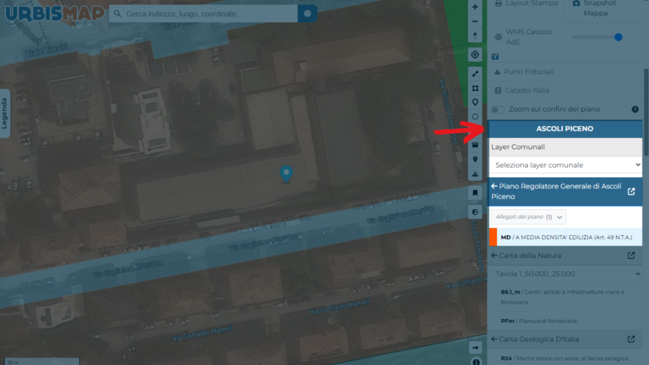Click the ASCOLI PICENO header bar
The height and width of the screenshot is (365, 649).
[565, 129]
